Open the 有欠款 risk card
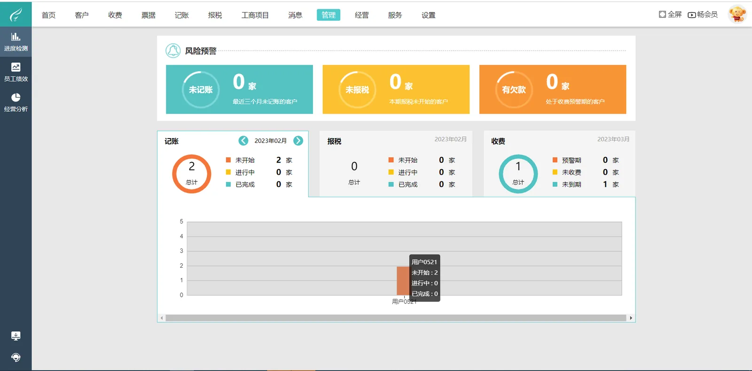 (x=553, y=89)
